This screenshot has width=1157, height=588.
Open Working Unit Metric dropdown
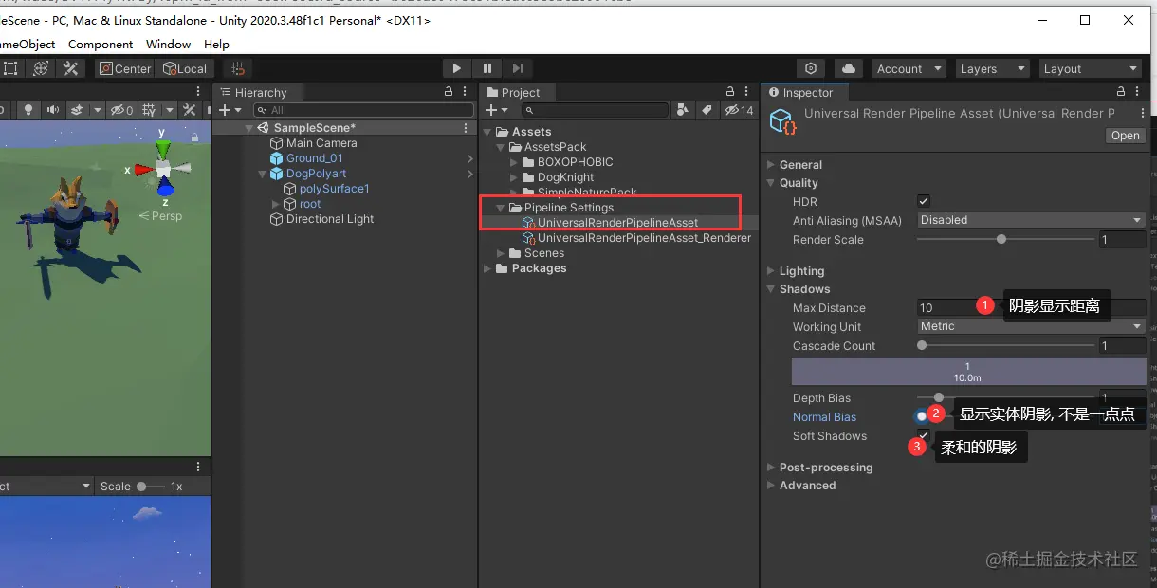pyautogui.click(x=1032, y=326)
